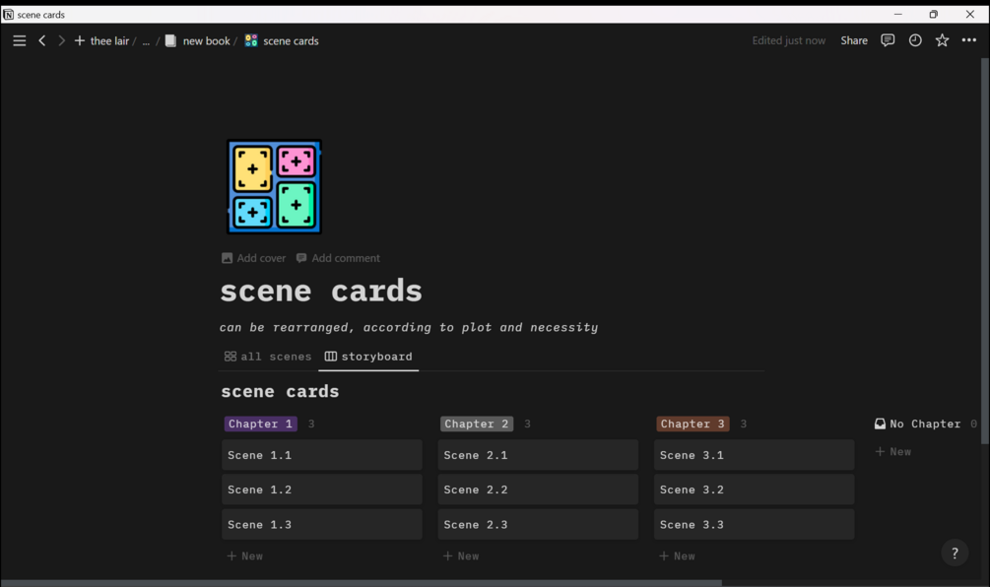Viewport: 990px width, 587px height.
Task: Click the scene cards page title
Action: click(321, 291)
